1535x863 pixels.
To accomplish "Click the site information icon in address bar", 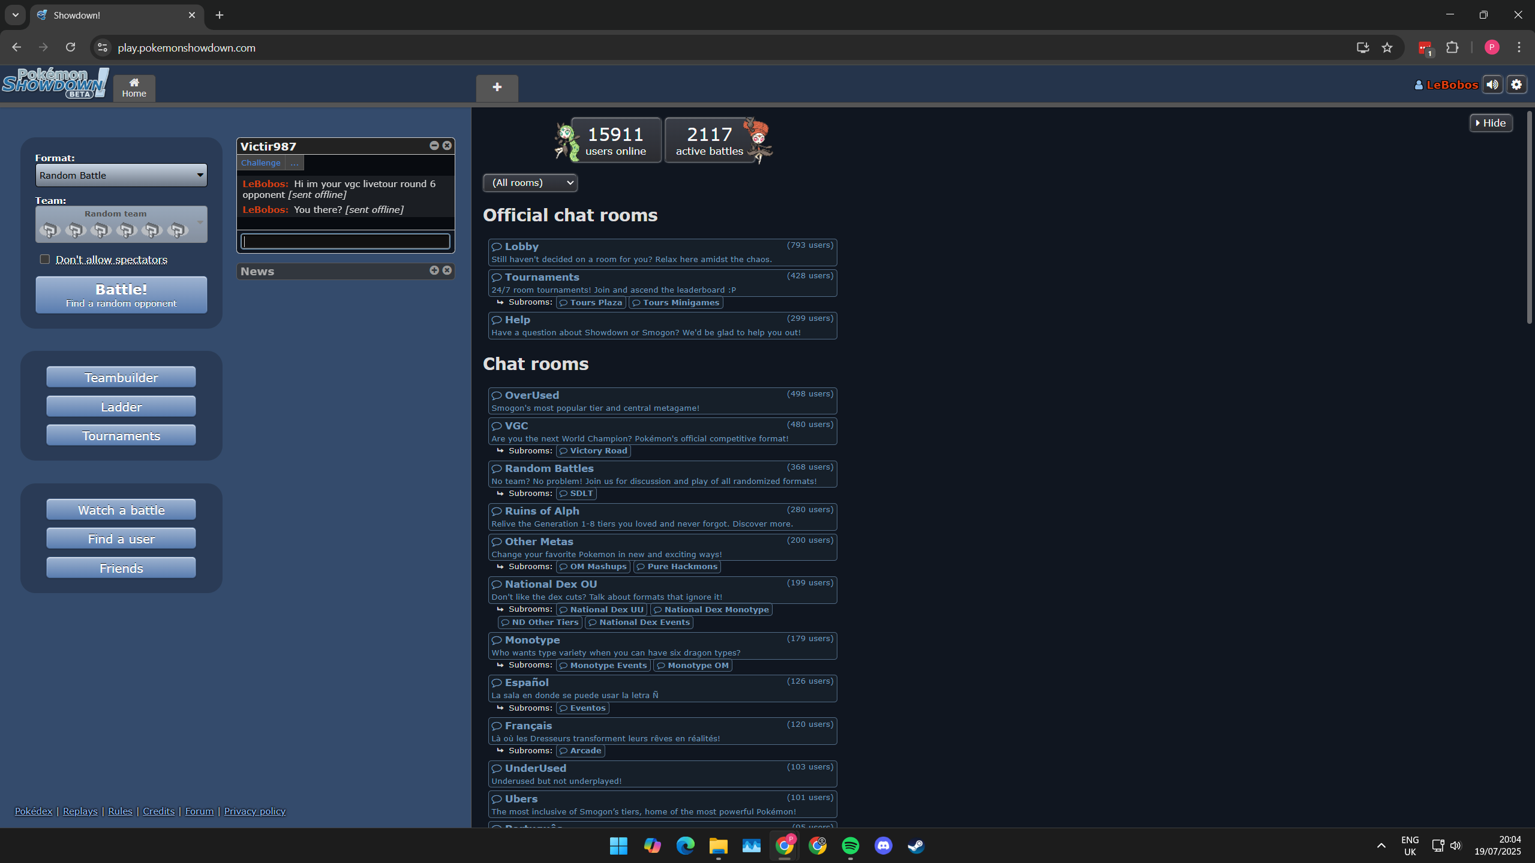I will [103, 47].
